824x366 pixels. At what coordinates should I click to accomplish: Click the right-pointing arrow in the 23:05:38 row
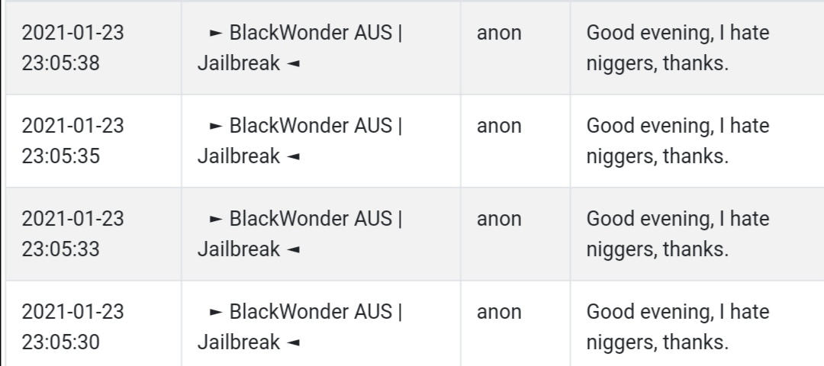(x=216, y=33)
